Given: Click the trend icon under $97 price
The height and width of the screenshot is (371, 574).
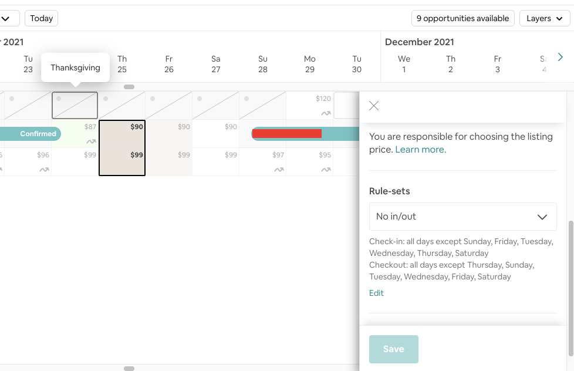Looking at the screenshot, I should click(x=279, y=170).
